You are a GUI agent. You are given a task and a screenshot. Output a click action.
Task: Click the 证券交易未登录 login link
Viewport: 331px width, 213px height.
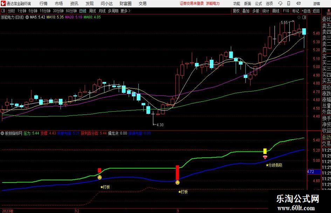[192, 3]
